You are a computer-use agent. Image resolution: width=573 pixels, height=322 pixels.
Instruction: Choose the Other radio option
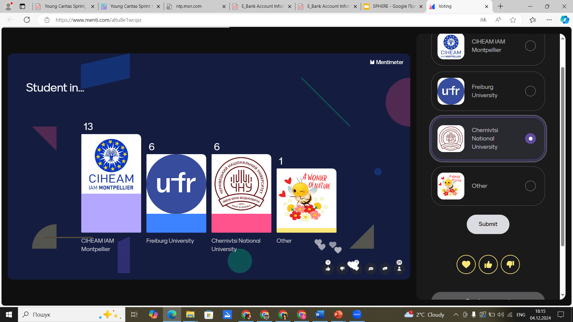[530, 186]
